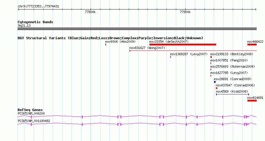Click the nsv466422 variant label
265x141 pixels.
pyautogui.click(x=255, y=42)
